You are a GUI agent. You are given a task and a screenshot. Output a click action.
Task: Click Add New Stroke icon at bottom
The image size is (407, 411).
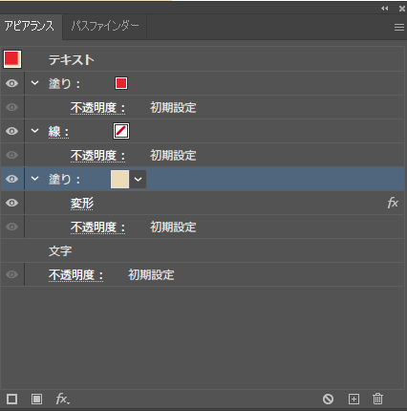[x=11, y=399]
